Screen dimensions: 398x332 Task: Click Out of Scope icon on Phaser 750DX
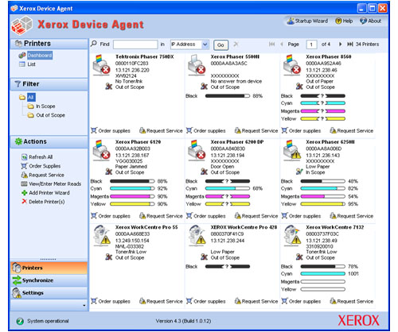[x=109, y=87]
